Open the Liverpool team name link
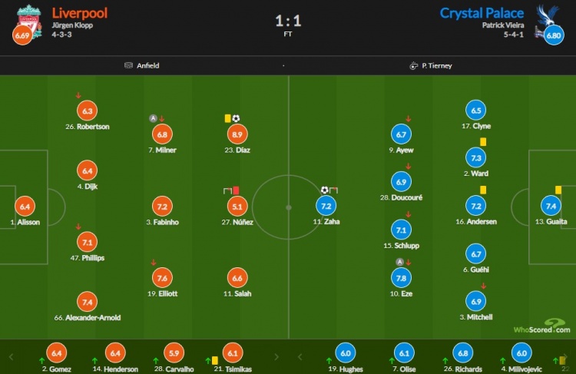 click(x=79, y=13)
